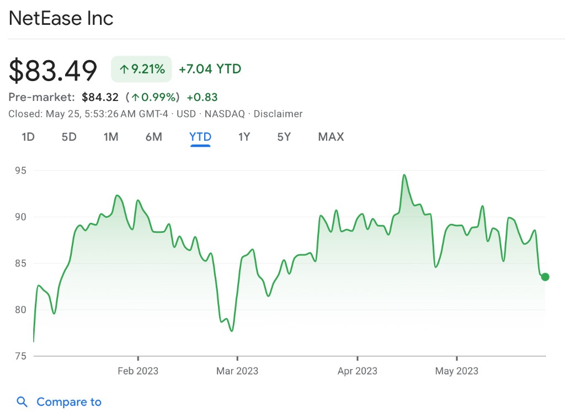This screenshot has width=565, height=412.
Task: Click the $83.49 current price
Action: tap(53, 71)
